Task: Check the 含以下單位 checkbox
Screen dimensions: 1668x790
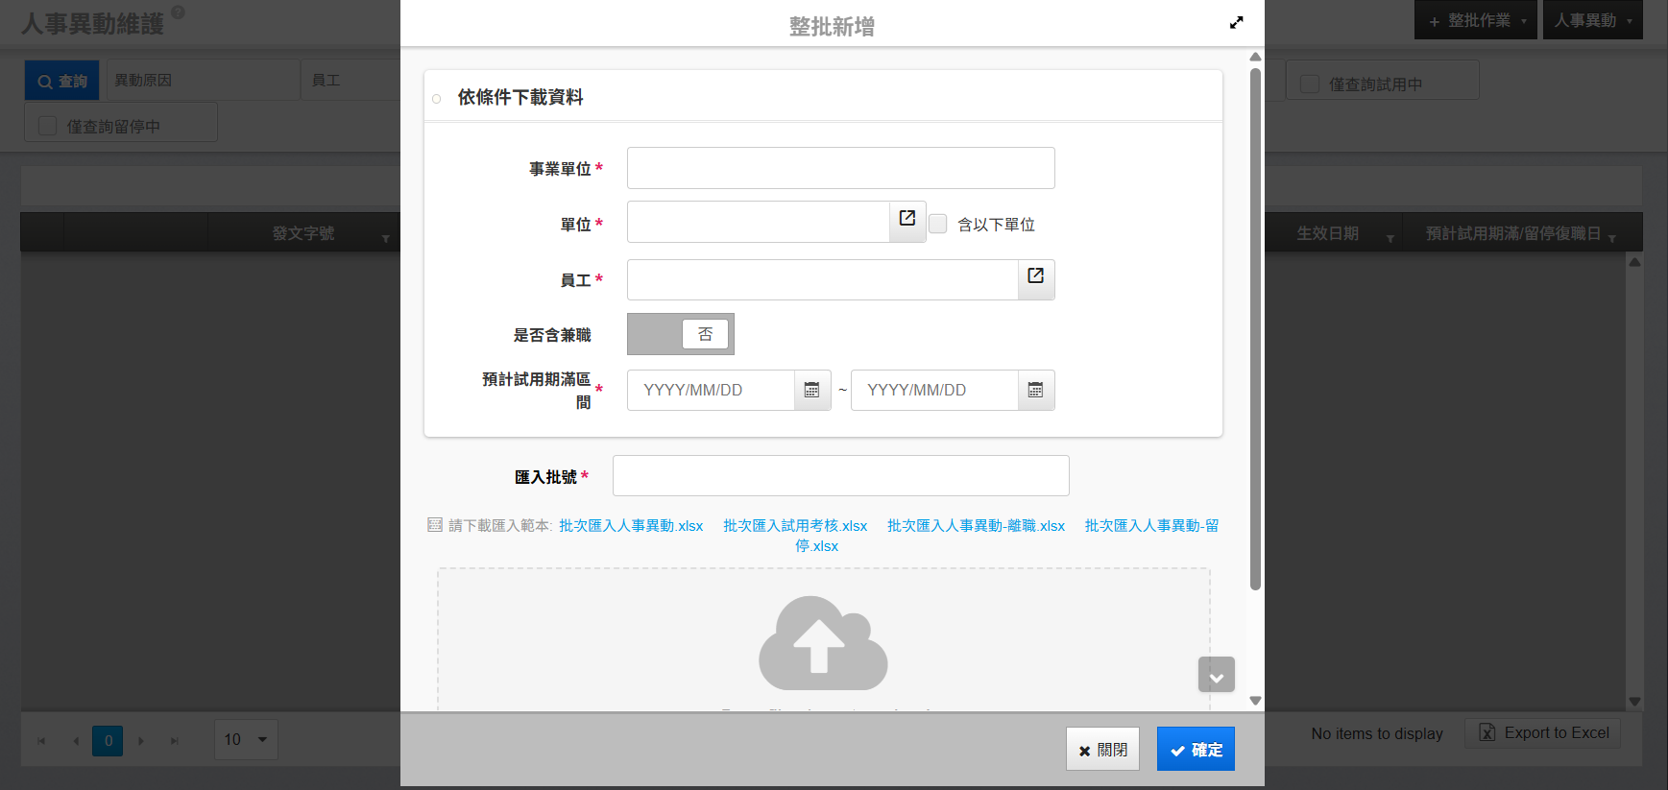Action: pos(938,224)
